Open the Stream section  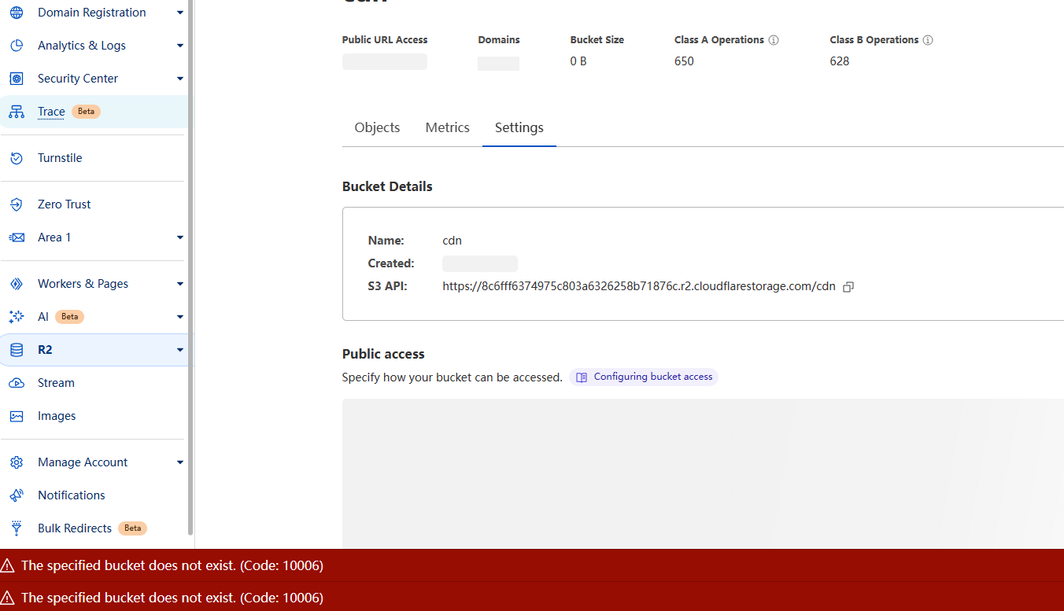[56, 383]
